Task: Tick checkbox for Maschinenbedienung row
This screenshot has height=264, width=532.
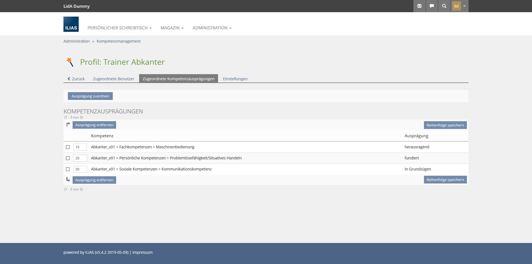Action: pos(68,147)
